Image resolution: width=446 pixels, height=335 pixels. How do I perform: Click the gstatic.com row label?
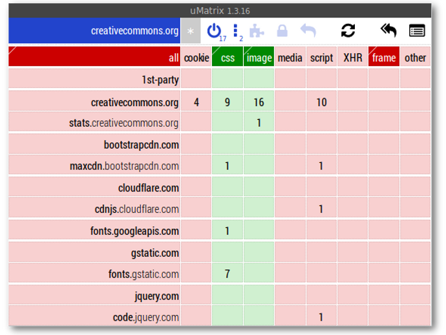pyautogui.click(x=94, y=252)
